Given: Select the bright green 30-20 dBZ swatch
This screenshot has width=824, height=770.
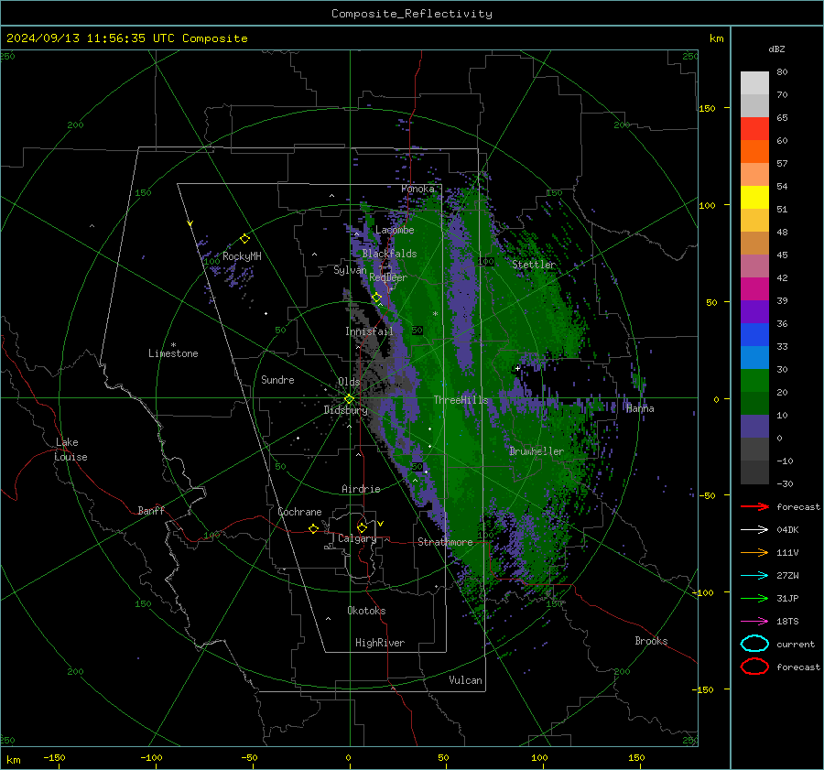Looking at the screenshot, I should coord(754,381).
